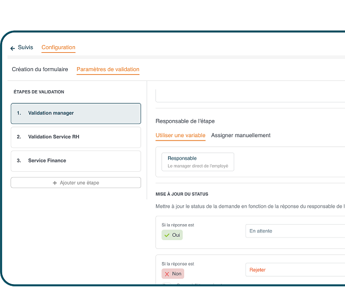Select step 1 Validation manager
The width and height of the screenshot is (345, 304).
(76, 113)
